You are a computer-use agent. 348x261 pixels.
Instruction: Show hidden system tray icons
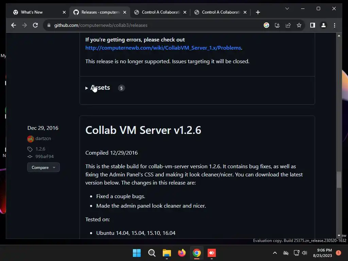(x=275, y=253)
